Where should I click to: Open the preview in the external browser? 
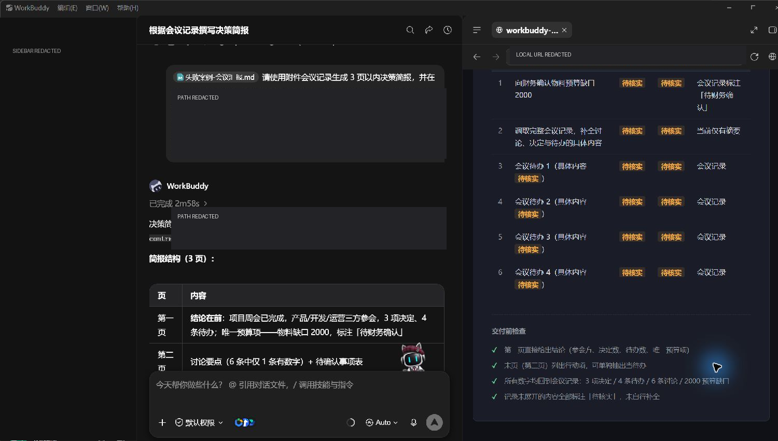point(772,57)
